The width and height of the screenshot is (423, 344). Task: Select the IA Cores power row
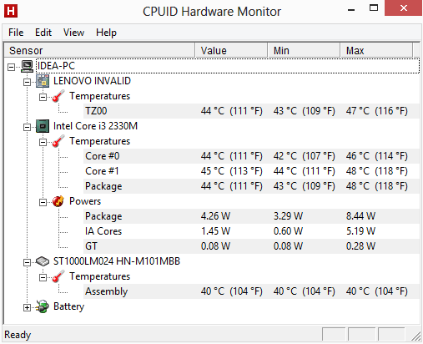tap(251, 231)
